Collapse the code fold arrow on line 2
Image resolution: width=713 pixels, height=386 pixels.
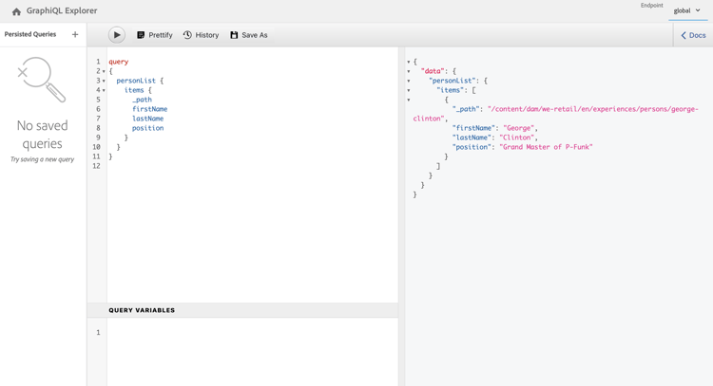[x=104, y=71]
